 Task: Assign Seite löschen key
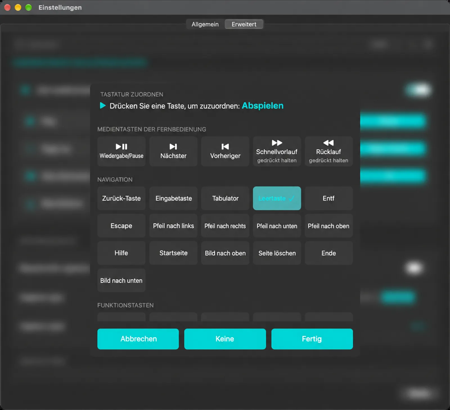click(277, 253)
